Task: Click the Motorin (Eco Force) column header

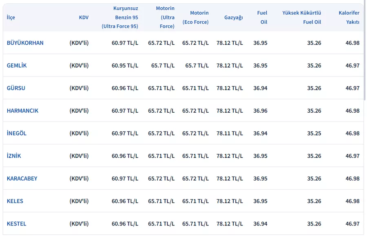Action: click(195, 17)
